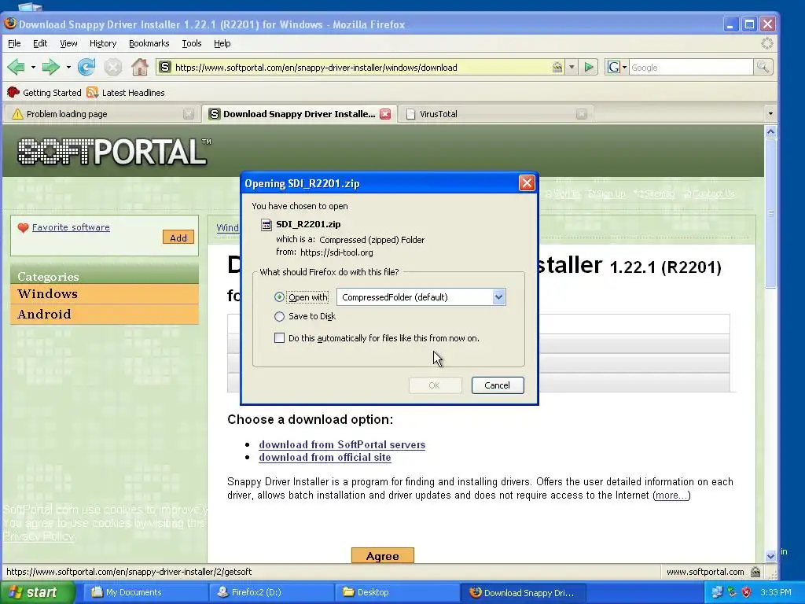This screenshot has width=805, height=604.
Task: Open the address bar URL history dropdown
Action: coord(572,68)
